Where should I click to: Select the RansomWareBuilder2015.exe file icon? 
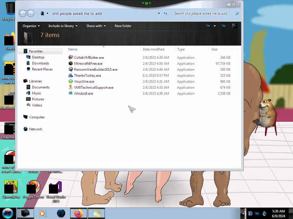[x=70, y=69]
